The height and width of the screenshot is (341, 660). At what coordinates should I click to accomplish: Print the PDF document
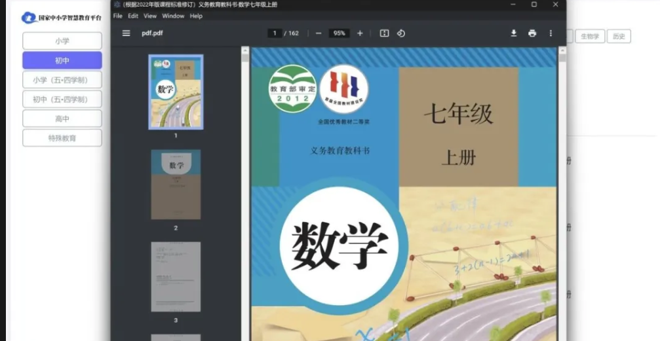click(532, 33)
